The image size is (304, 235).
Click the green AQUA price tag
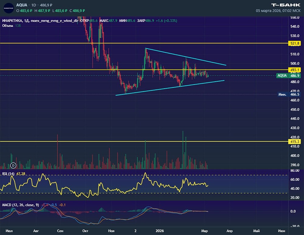point(282,76)
